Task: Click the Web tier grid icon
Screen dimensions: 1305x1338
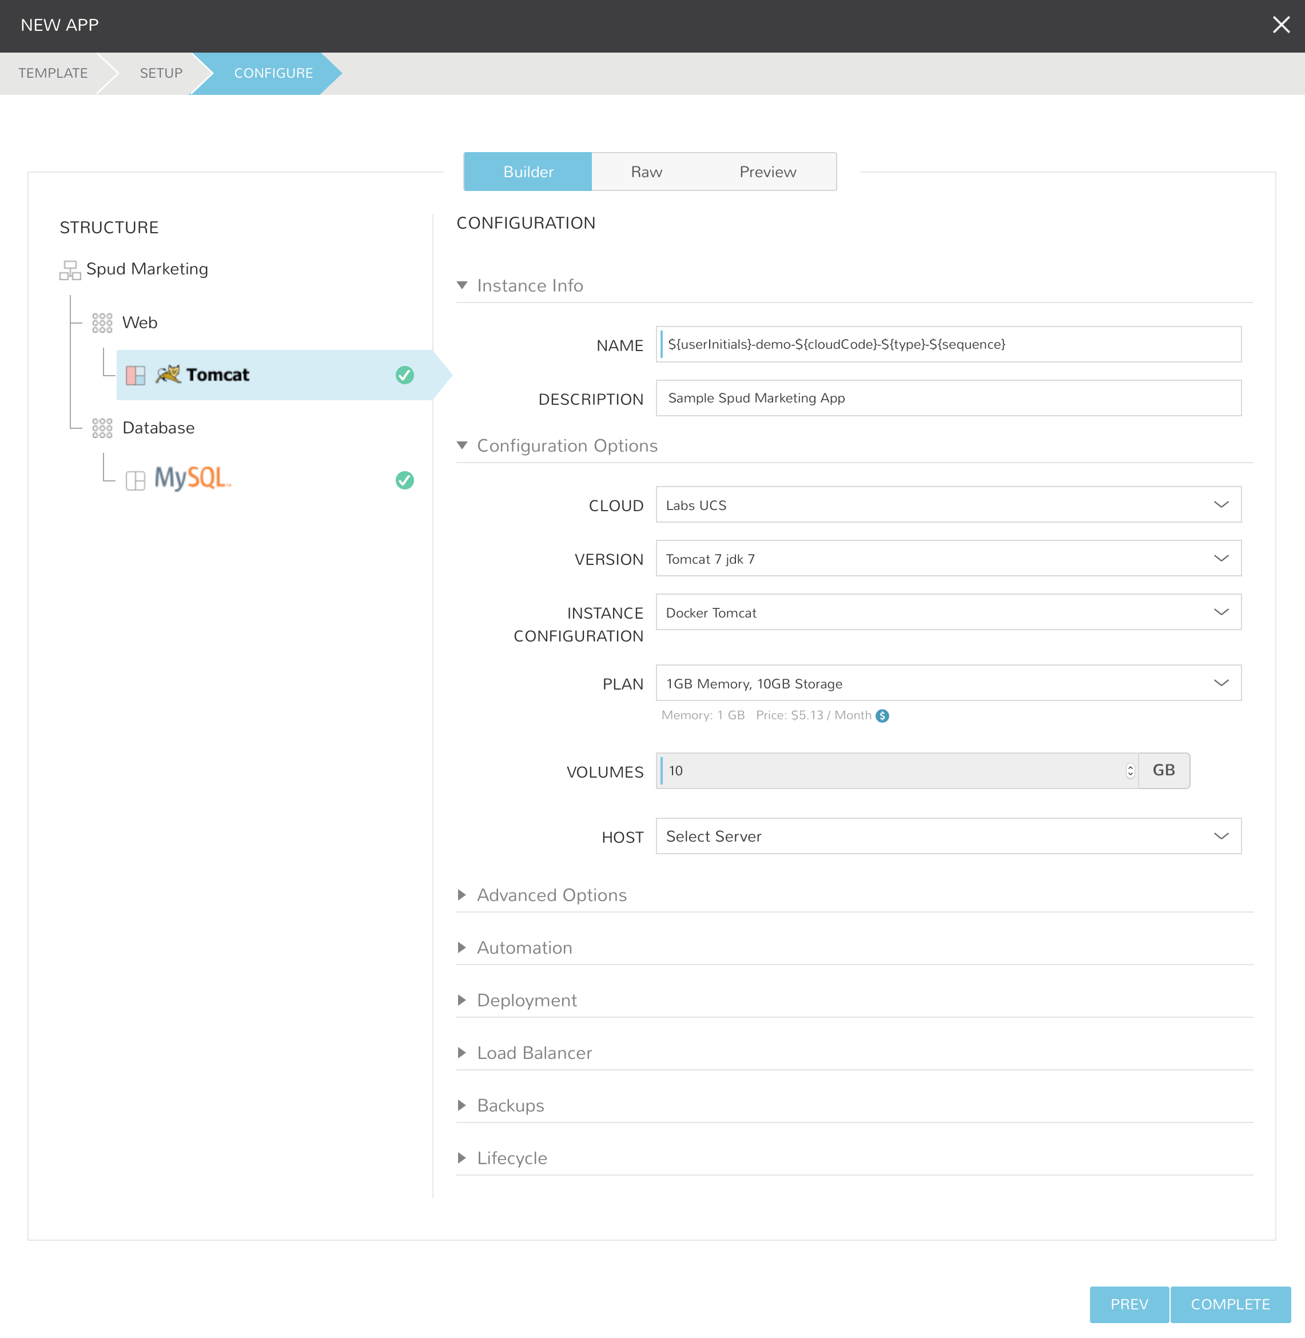Action: (102, 323)
